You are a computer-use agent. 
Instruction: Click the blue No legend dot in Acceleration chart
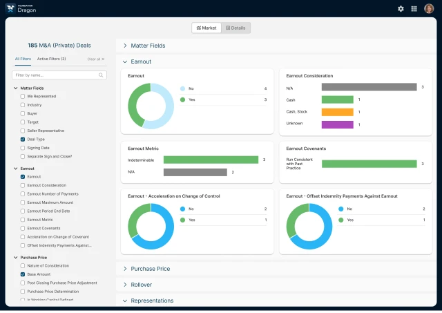182,209
